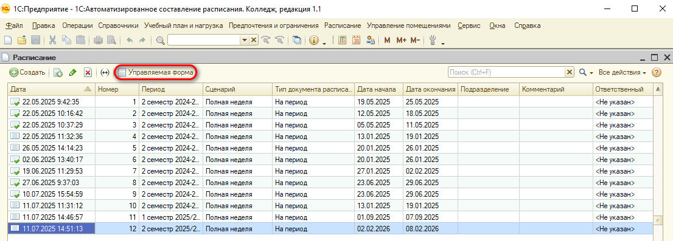Select row dated 22.05.2025 9:42:35
This screenshot has width=673, height=241.
330,102
